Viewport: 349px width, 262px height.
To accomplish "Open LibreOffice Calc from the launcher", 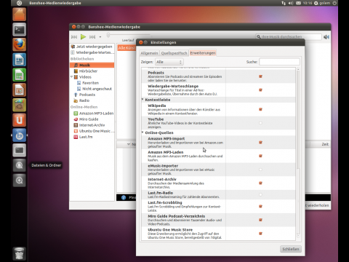I will tap(20, 75).
